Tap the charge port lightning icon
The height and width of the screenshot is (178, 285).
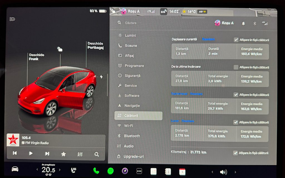click(101, 77)
